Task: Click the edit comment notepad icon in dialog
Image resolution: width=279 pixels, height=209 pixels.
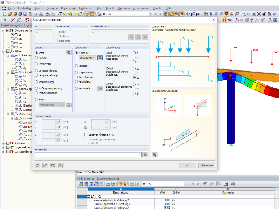Action: [45, 165]
